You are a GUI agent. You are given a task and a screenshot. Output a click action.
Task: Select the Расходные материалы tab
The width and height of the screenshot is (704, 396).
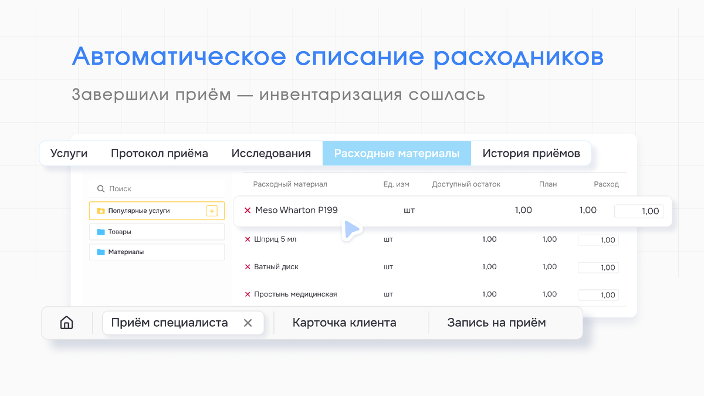pyautogui.click(x=397, y=154)
